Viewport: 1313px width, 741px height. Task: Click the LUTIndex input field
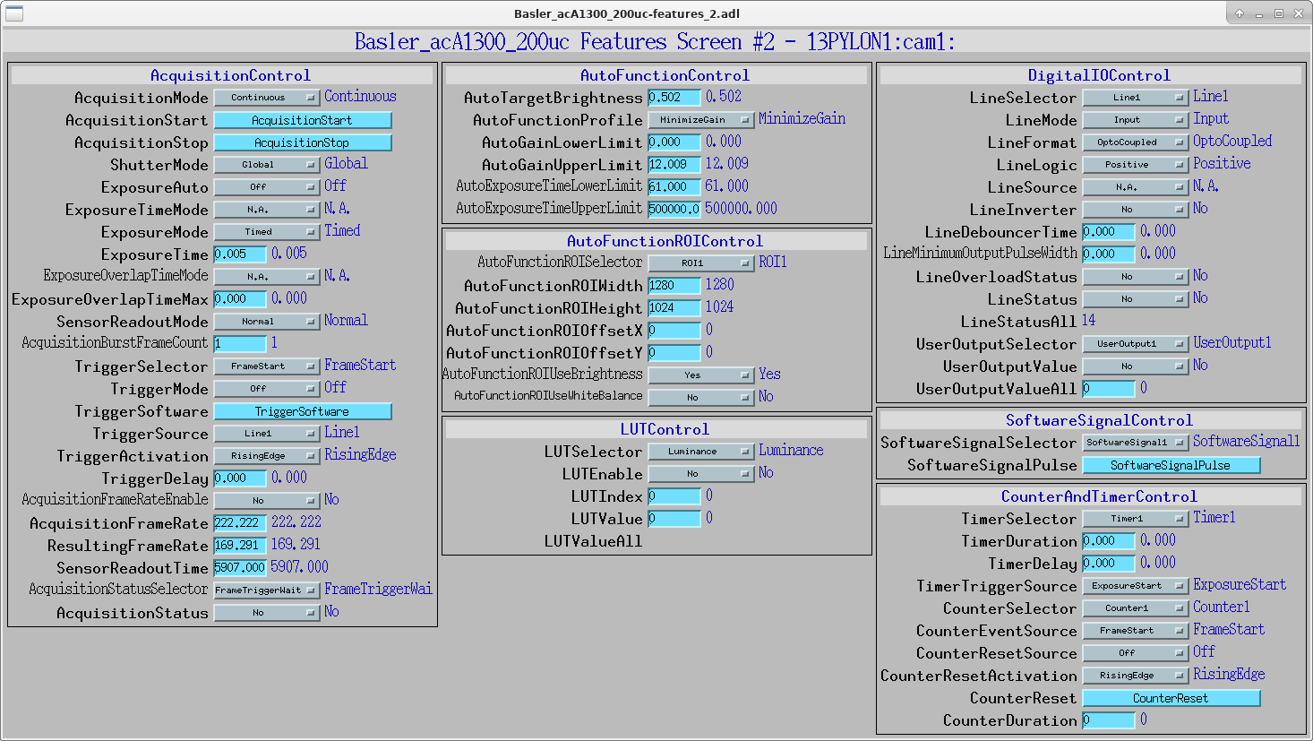coord(674,496)
